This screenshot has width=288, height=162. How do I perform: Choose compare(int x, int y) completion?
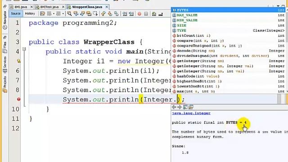[228, 40]
